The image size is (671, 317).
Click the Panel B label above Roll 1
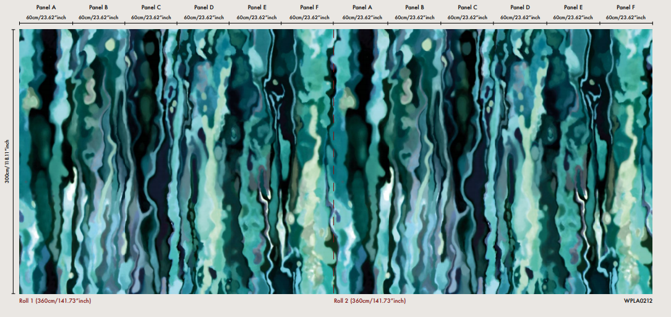click(x=98, y=7)
